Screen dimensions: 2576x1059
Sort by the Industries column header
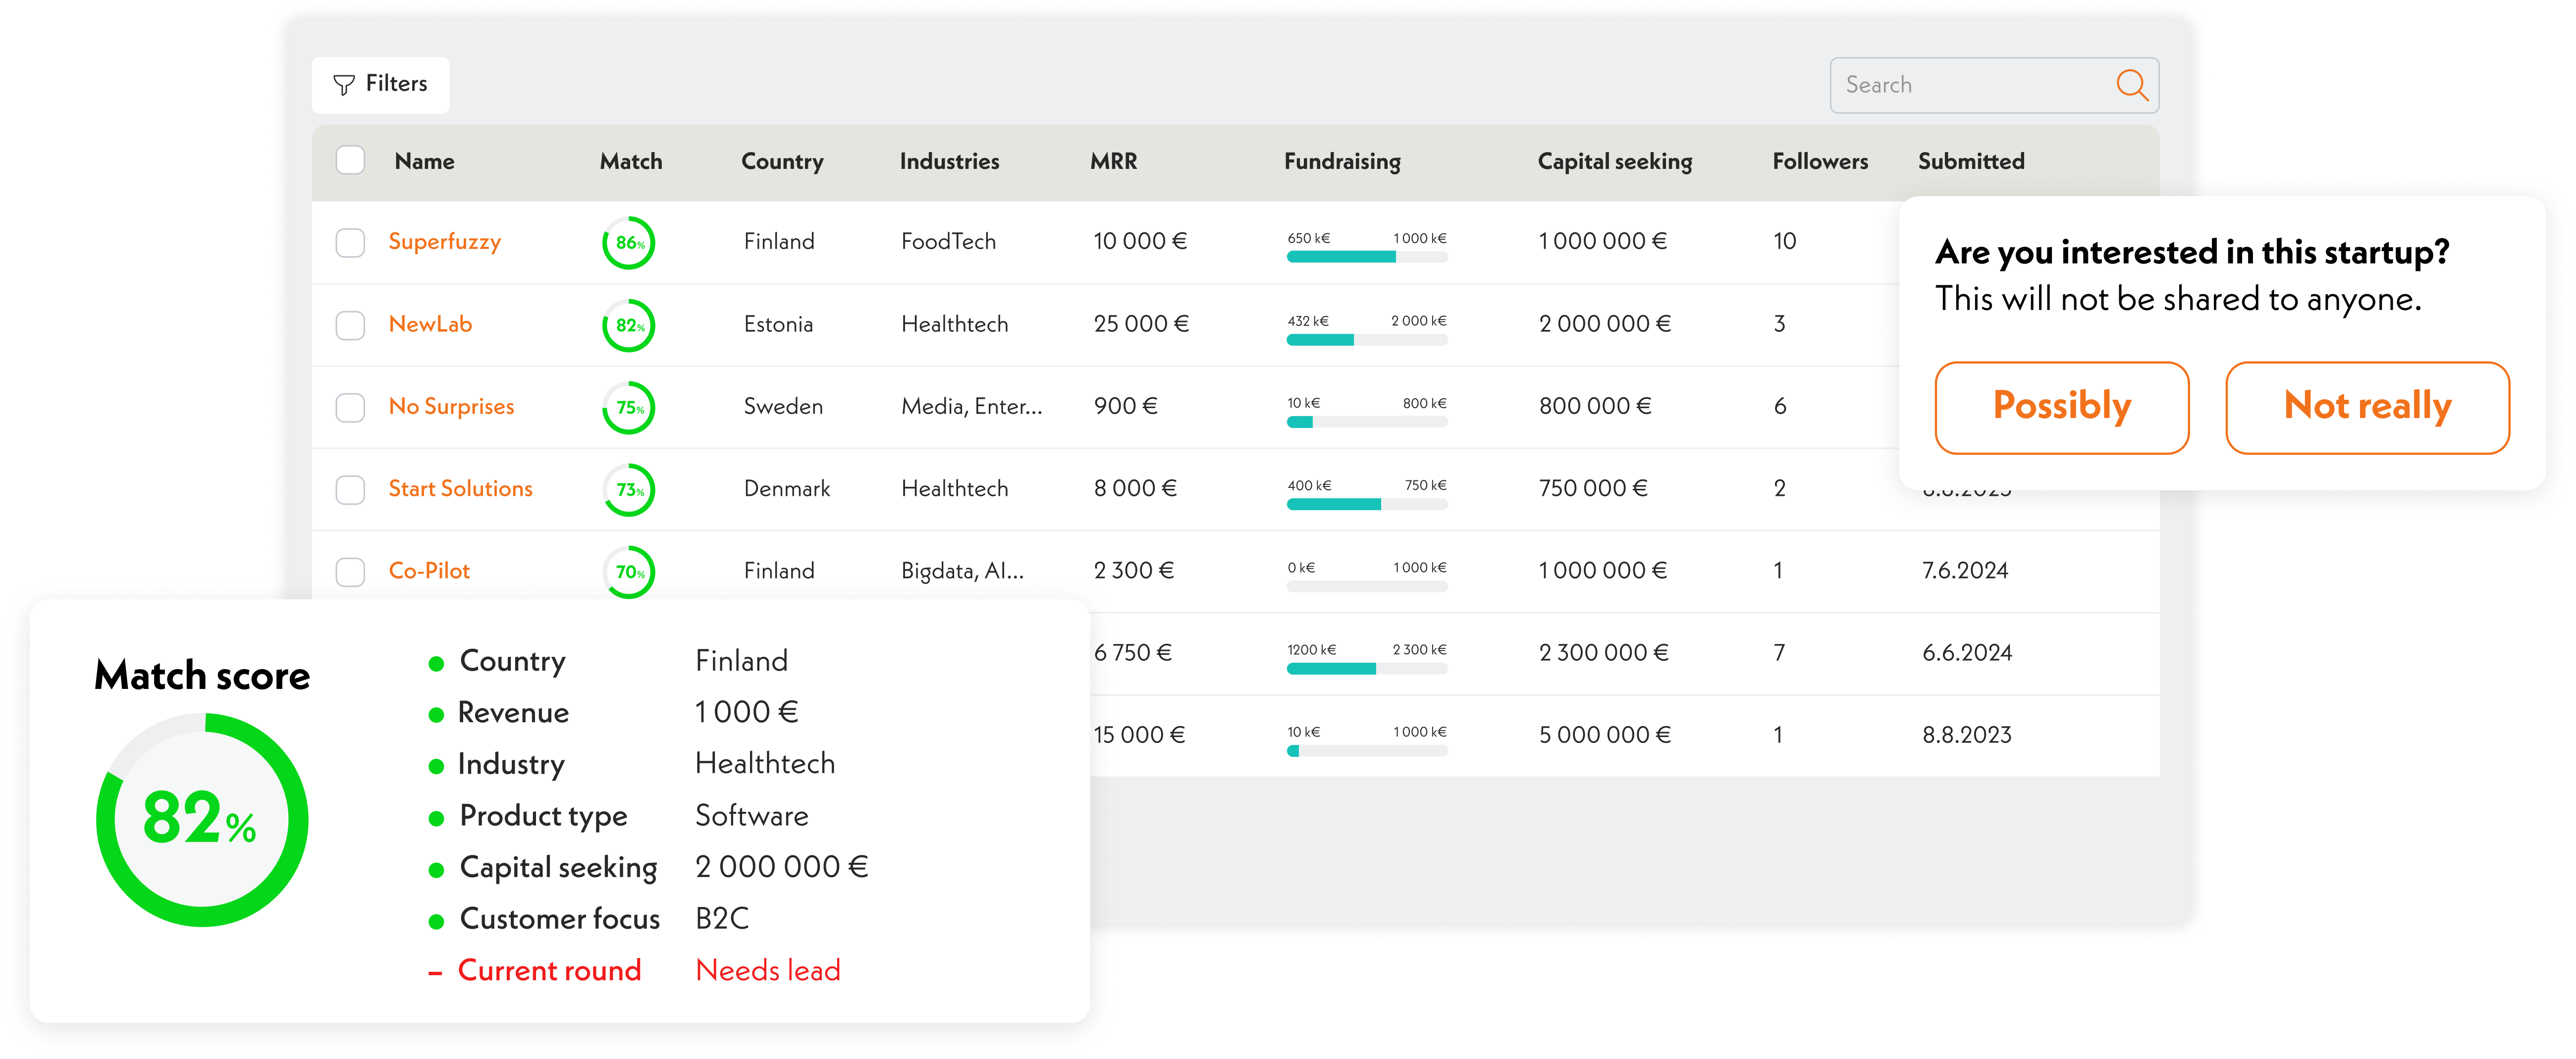point(949,161)
